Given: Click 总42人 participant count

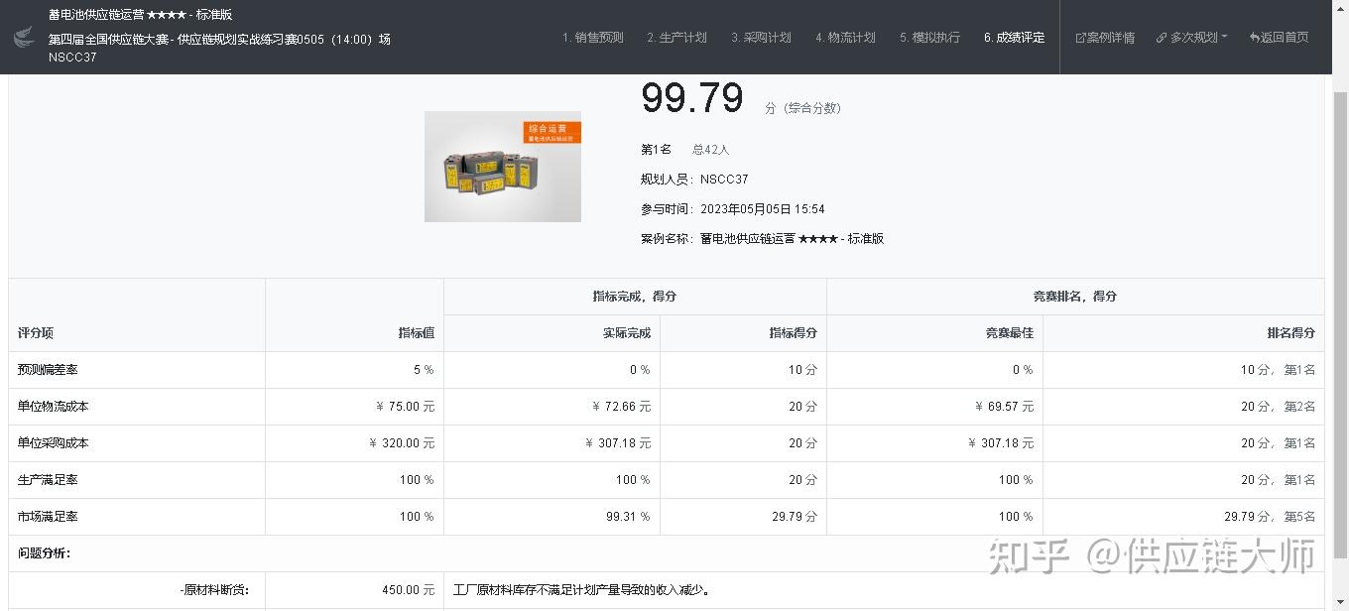Looking at the screenshot, I should [x=710, y=150].
